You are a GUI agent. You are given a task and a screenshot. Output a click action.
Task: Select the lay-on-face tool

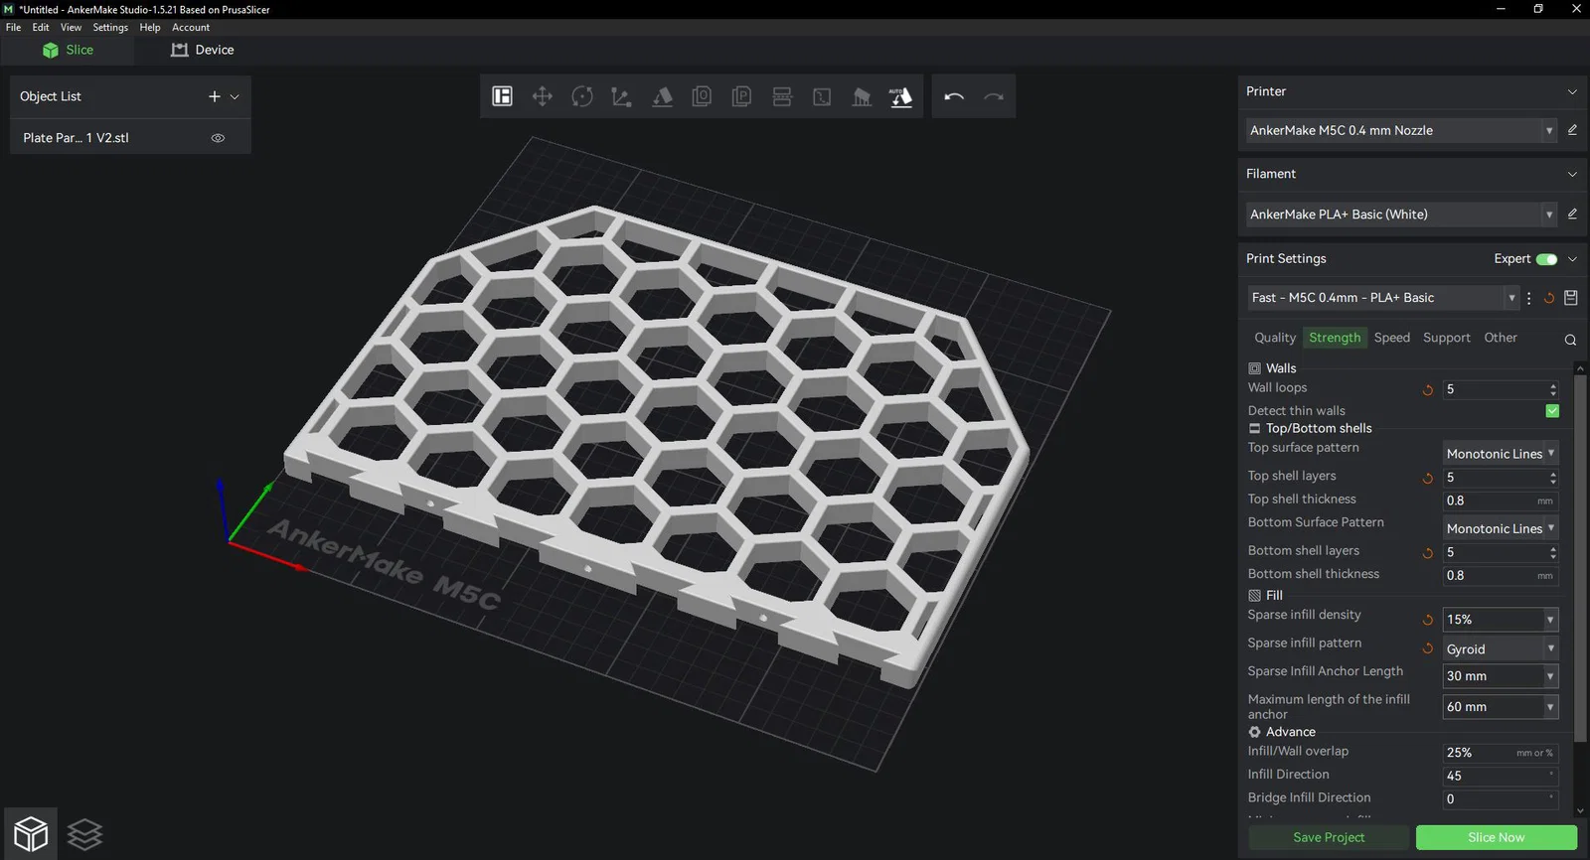pyautogui.click(x=662, y=96)
